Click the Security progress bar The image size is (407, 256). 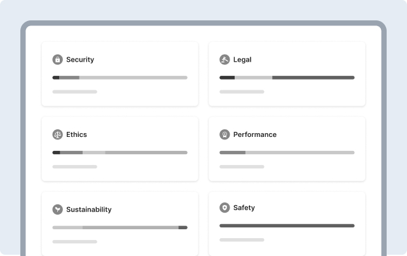[120, 78]
